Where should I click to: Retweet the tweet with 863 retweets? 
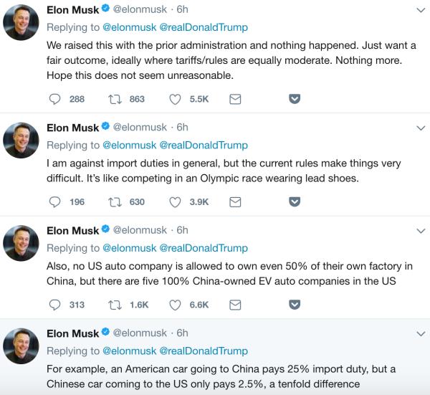pyautogui.click(x=114, y=99)
